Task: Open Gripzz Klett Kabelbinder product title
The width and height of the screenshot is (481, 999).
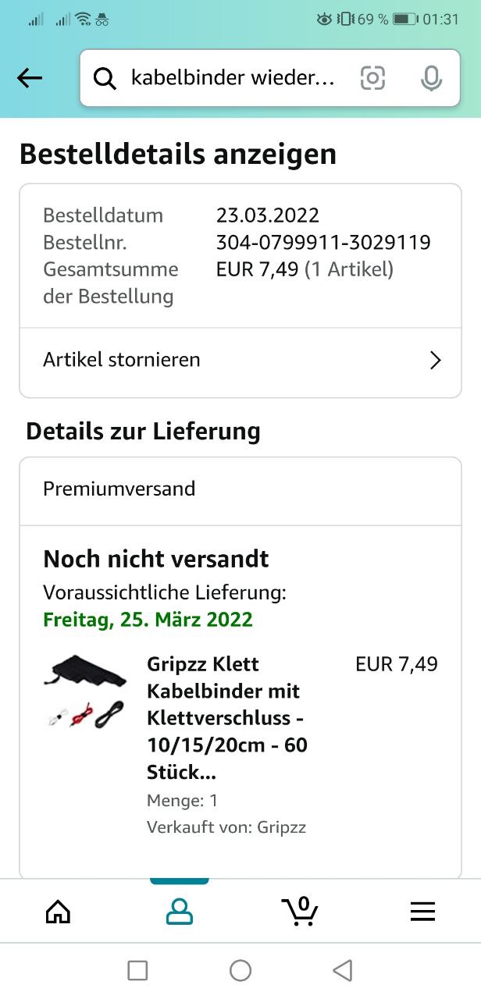Action: pos(226,718)
